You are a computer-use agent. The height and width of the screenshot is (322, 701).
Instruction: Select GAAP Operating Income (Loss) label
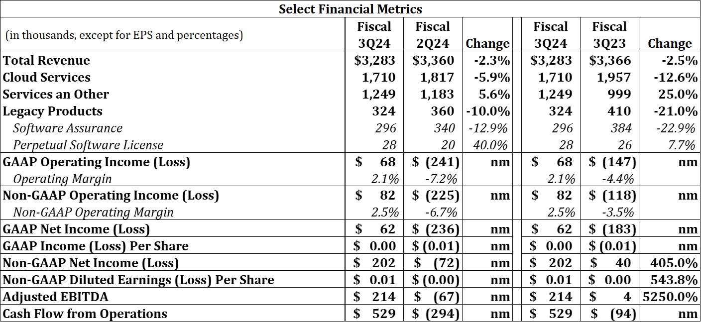97,162
